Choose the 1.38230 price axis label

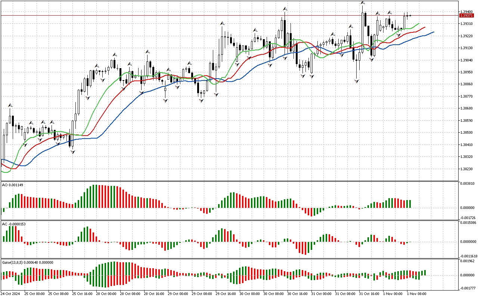[x=467, y=169]
